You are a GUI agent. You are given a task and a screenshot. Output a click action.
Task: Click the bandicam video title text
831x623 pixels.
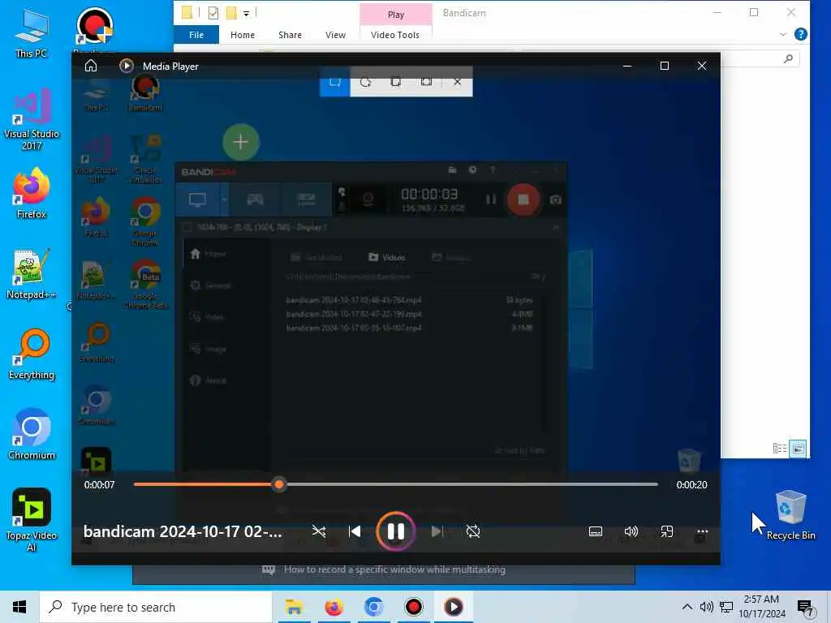click(x=183, y=531)
